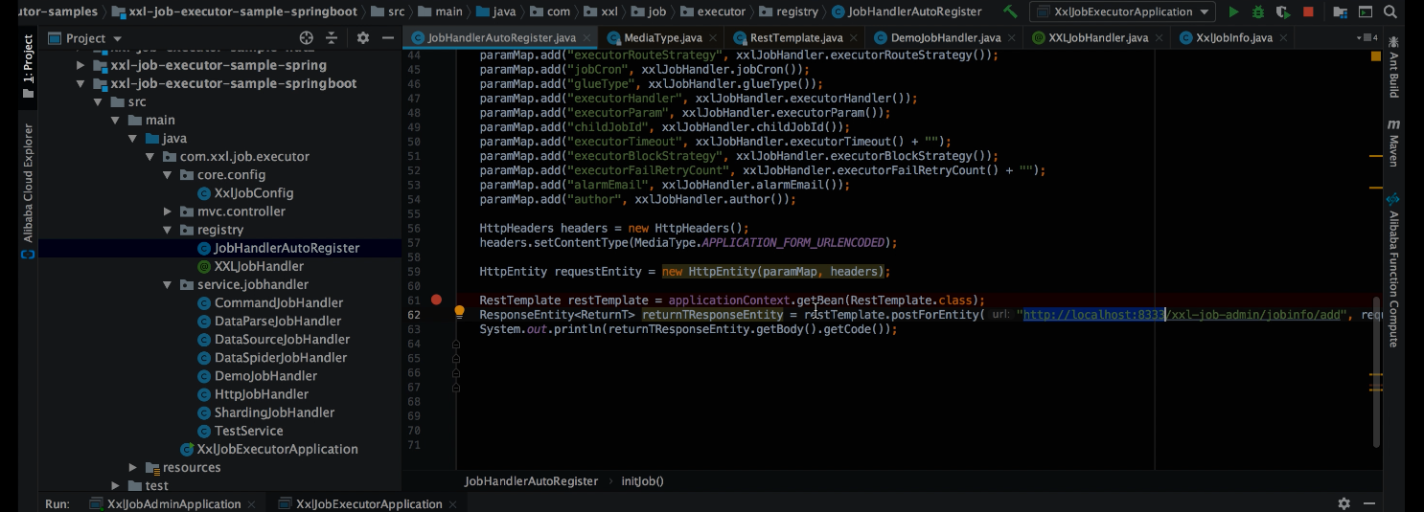1424x512 pixels.
Task: Close the MediaType.java editor tab
Action: tap(715, 38)
